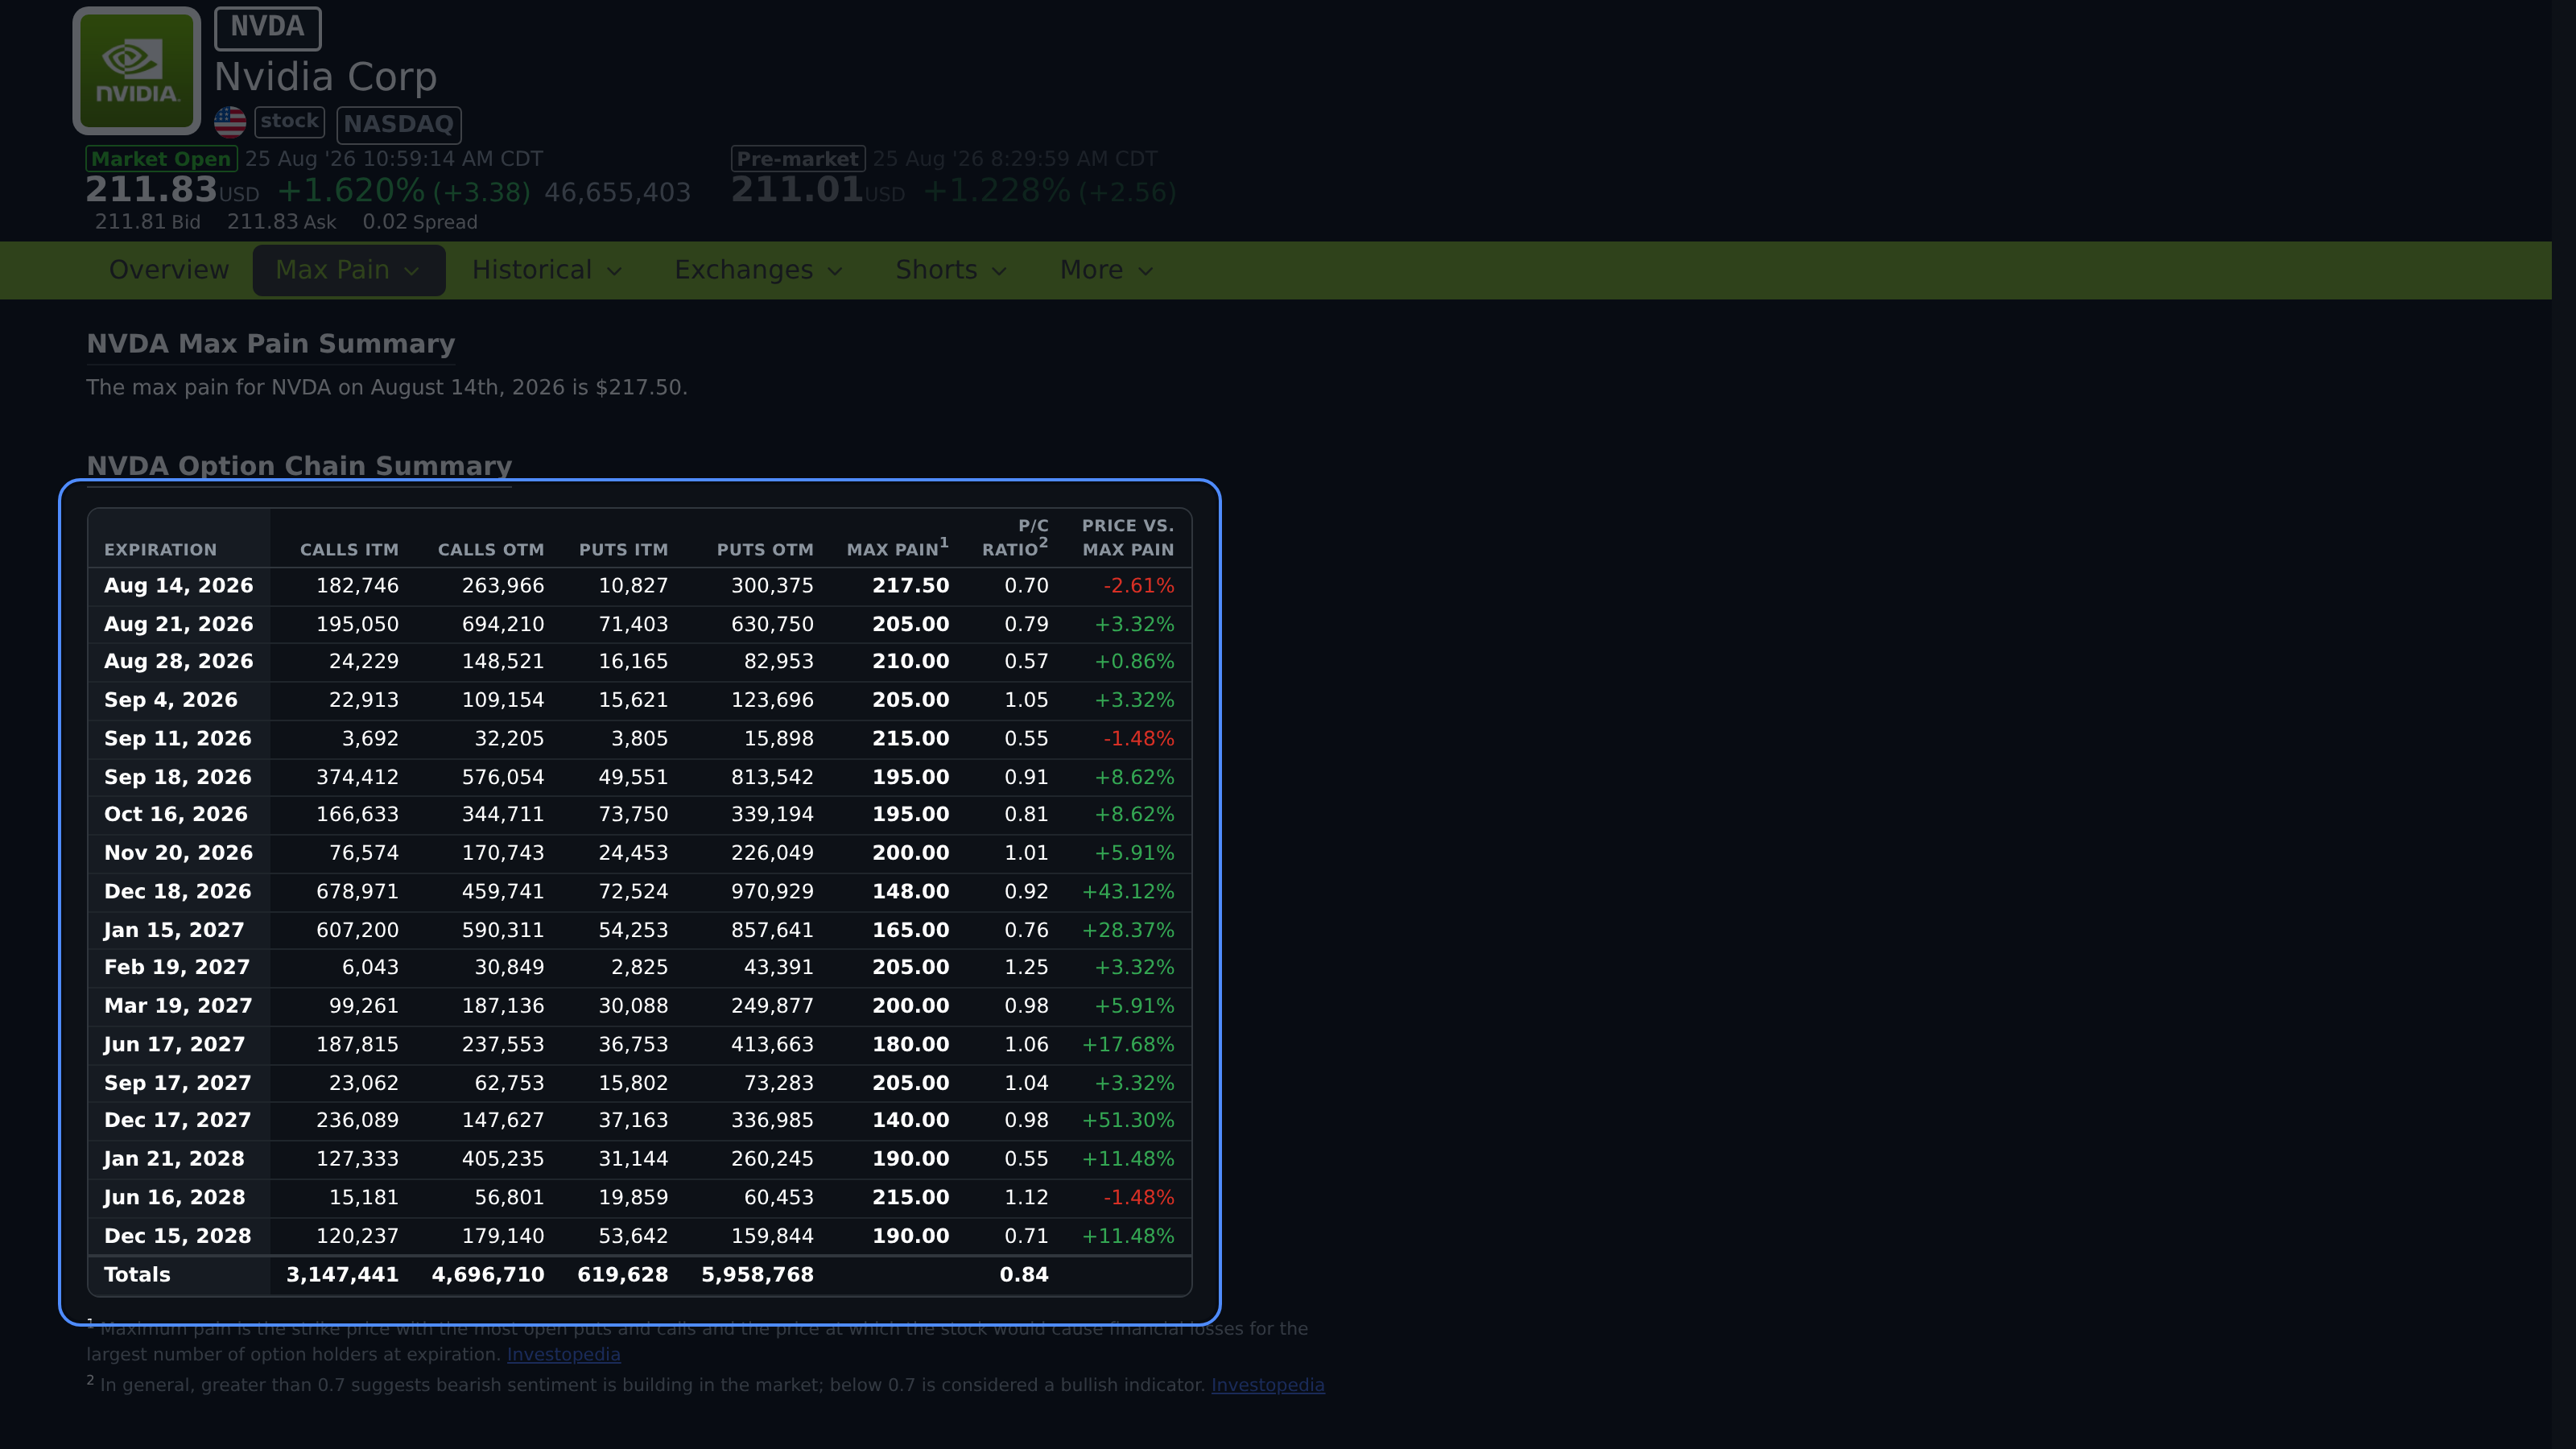Click the NVDA Max Pain Summary heading
2576x1449 pixels.
(x=271, y=344)
